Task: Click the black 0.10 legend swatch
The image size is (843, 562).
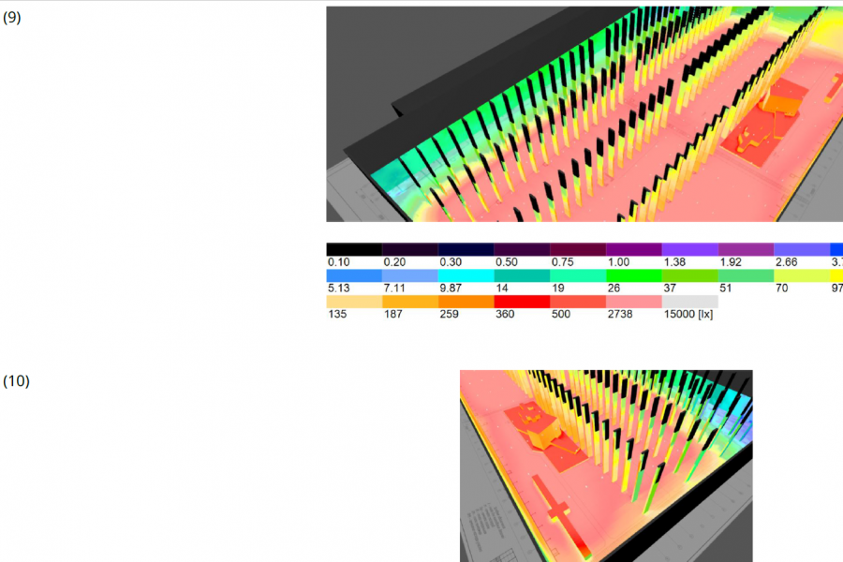Action: pos(354,249)
